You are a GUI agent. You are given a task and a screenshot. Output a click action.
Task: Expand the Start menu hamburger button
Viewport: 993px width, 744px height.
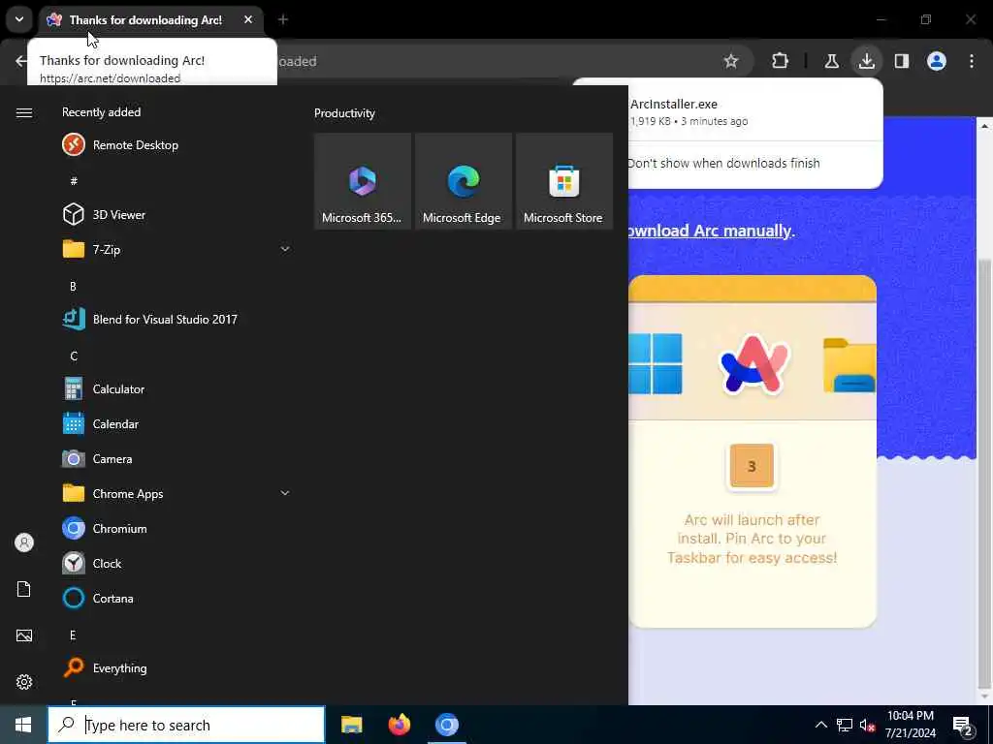[x=24, y=112]
